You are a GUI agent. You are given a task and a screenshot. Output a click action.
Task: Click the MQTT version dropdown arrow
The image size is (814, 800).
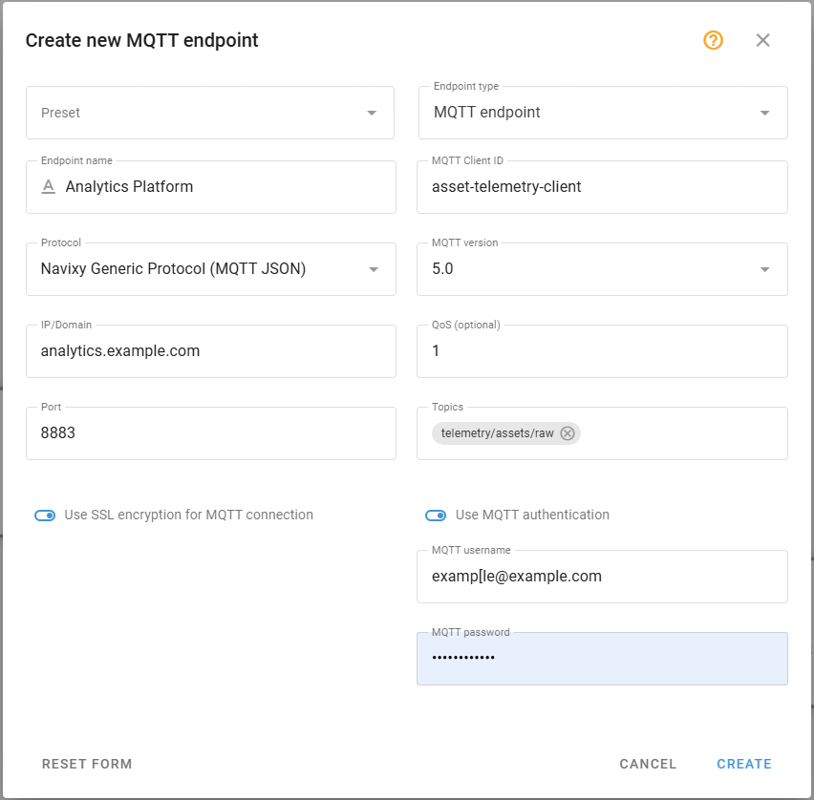[x=764, y=269]
